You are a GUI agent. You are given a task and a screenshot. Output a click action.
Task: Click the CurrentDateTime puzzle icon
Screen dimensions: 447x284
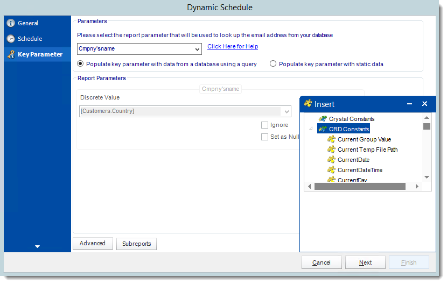[x=331, y=170]
